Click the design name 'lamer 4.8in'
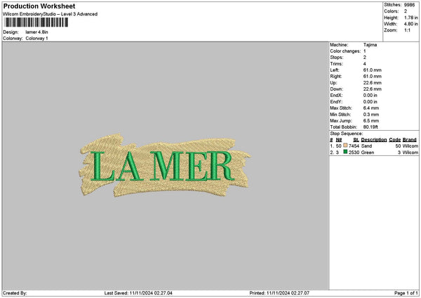Viewport: 421px width, 298px height. pos(36,32)
